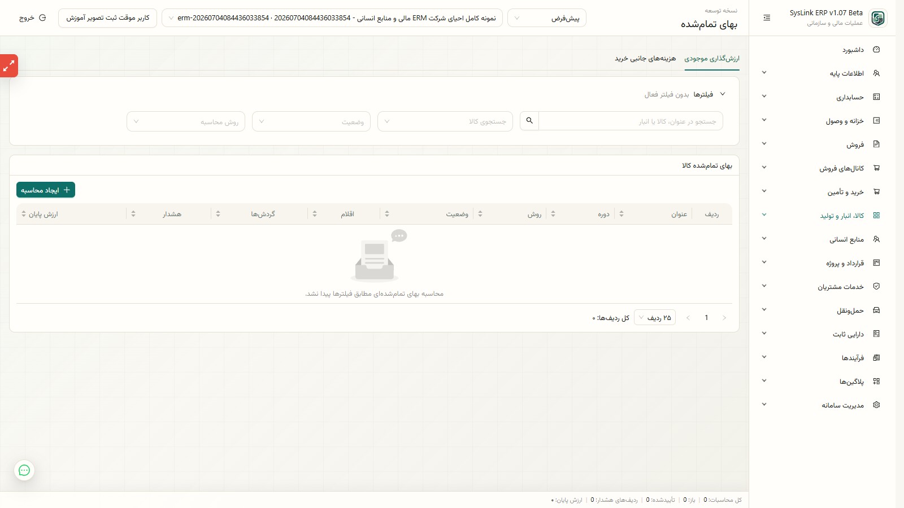
Task: Open the مدیریت سامانه menu item
Action: [x=822, y=405]
